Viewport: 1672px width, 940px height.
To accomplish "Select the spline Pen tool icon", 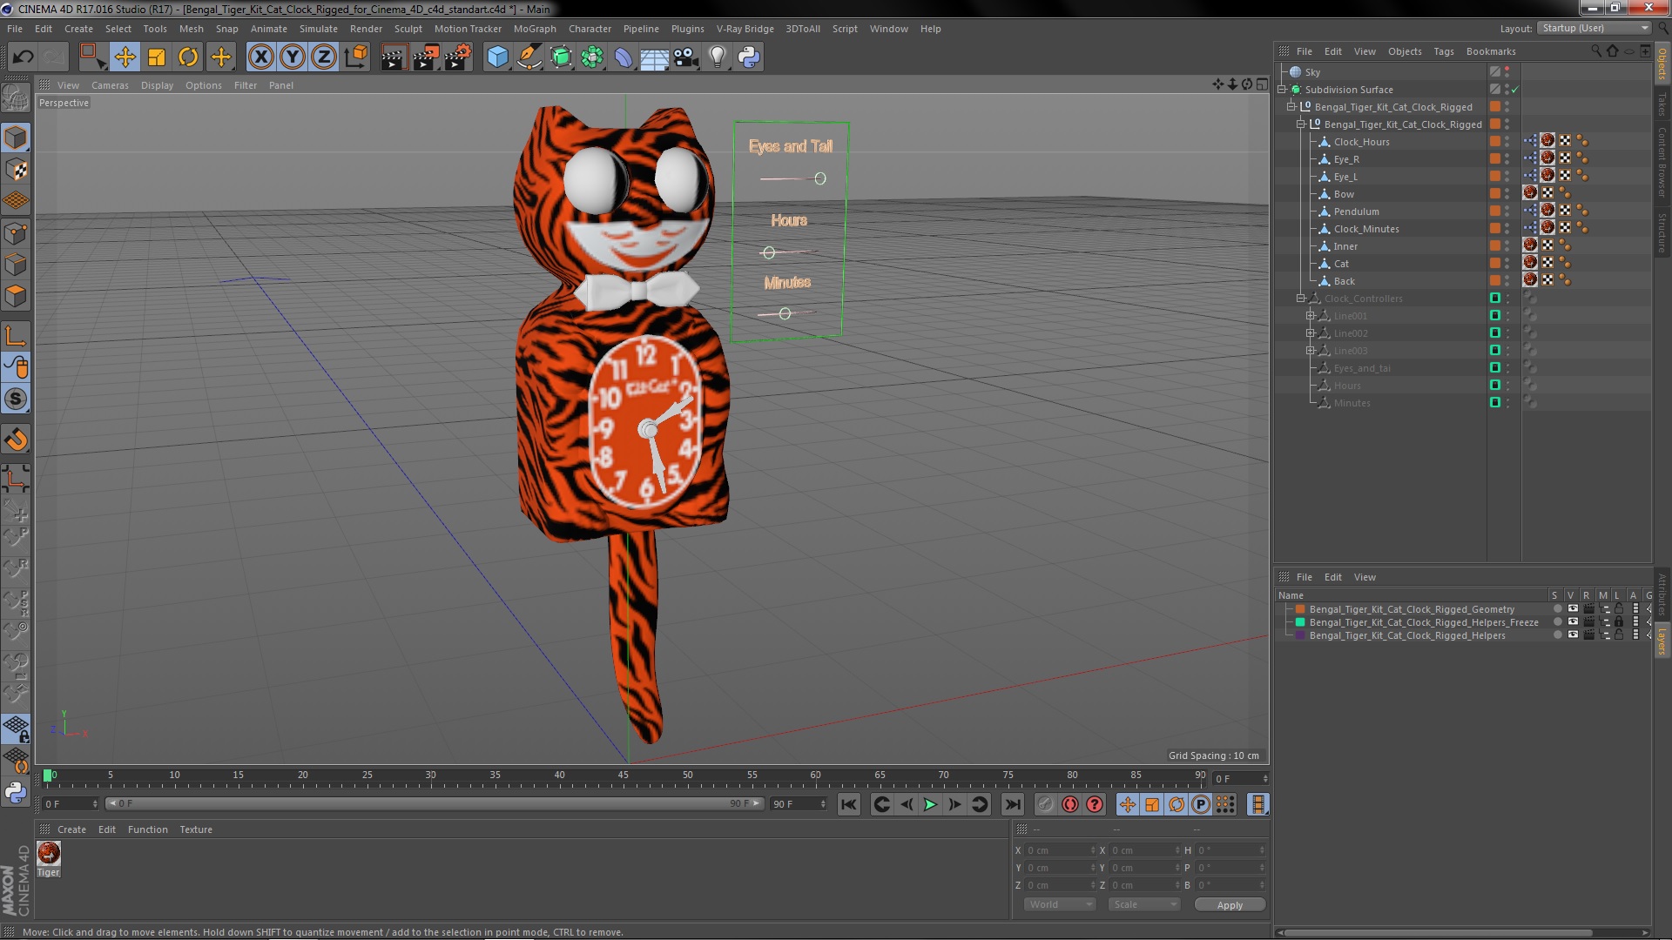I will coord(529,57).
